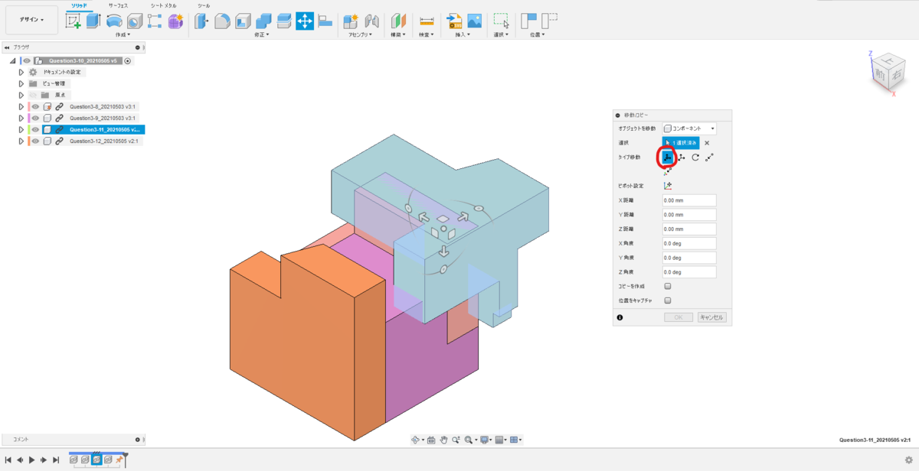Click the Measure ruler icon

[427, 21]
